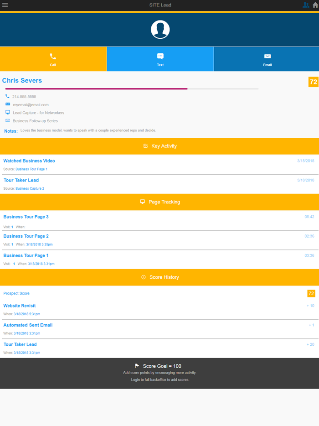Click the + 1 score value
Image resolution: width=319 pixels, height=426 pixels.
coord(311,325)
